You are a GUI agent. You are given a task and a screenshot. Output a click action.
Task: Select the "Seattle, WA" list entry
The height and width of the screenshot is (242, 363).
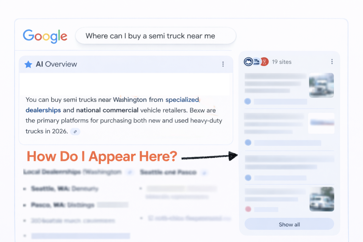pos(65,189)
